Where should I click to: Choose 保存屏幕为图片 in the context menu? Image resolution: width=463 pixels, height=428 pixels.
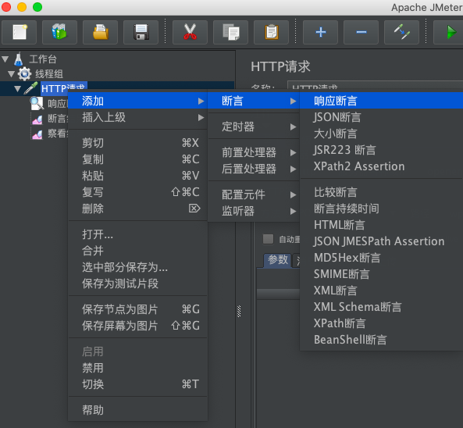coord(138,326)
